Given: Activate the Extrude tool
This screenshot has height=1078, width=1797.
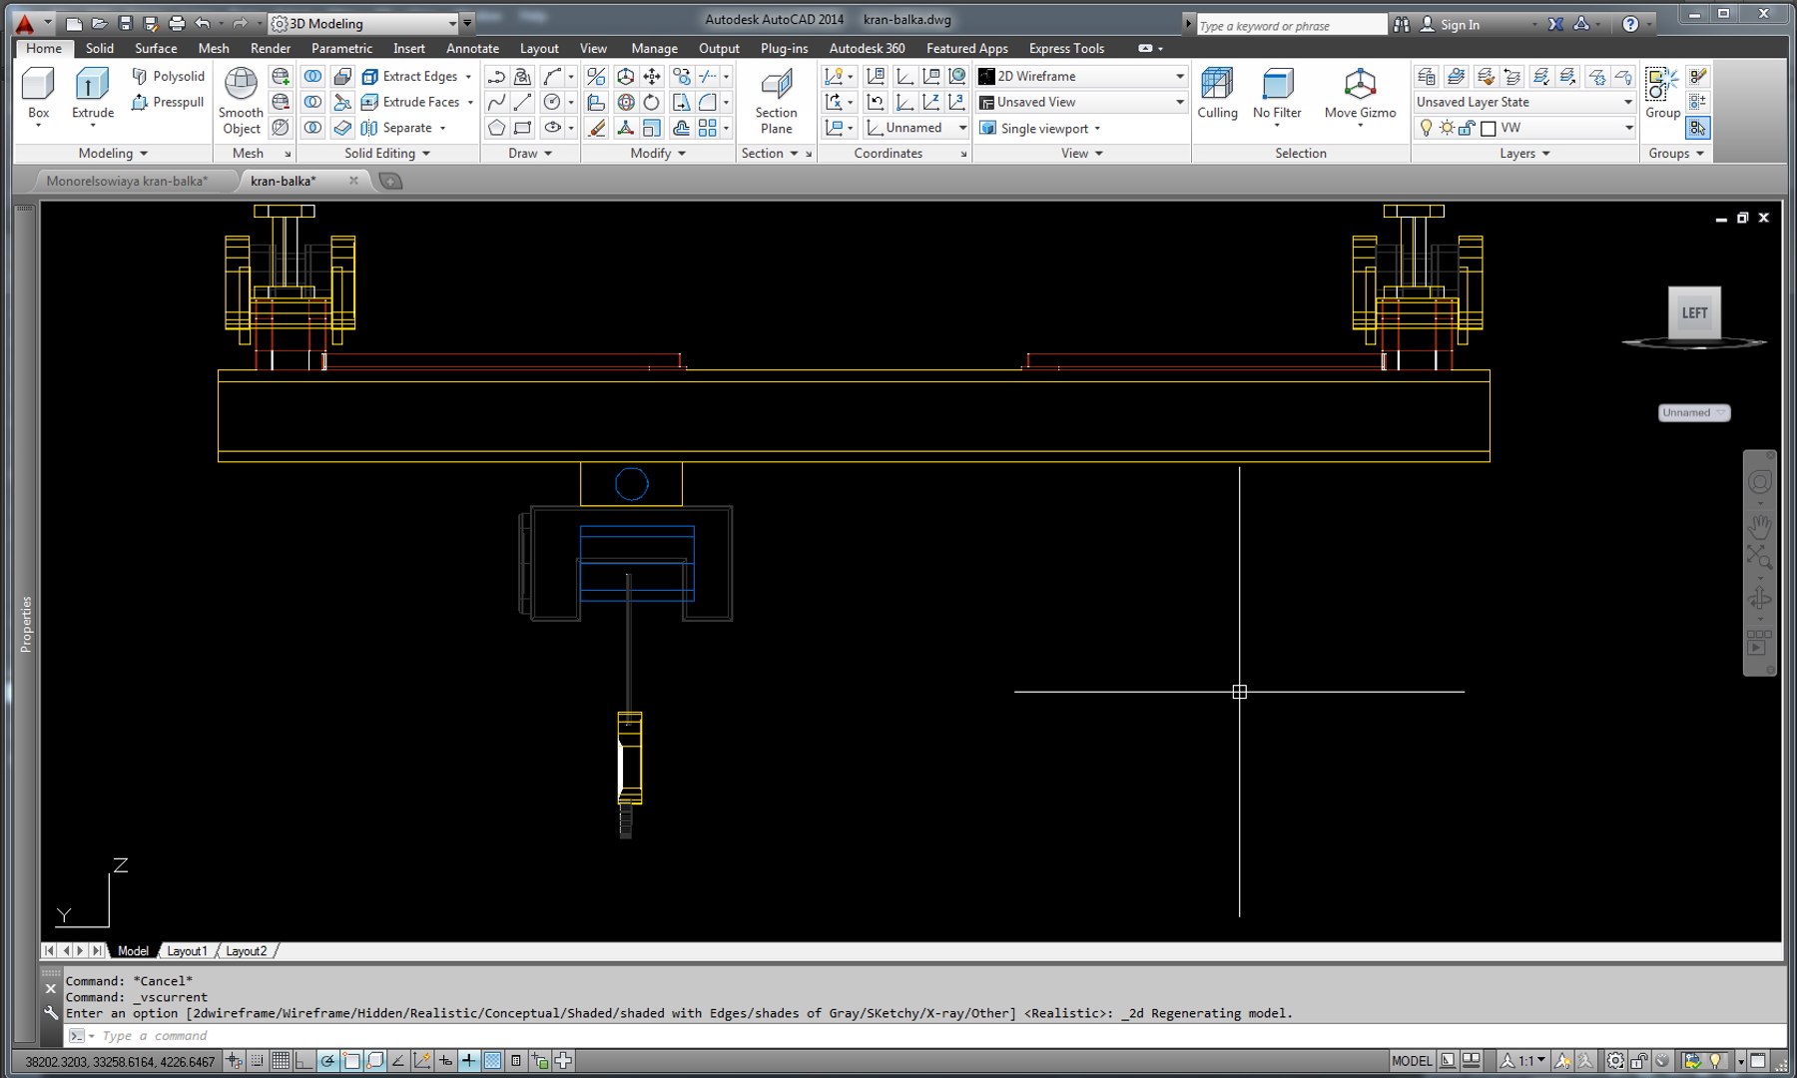Looking at the screenshot, I should click(92, 95).
